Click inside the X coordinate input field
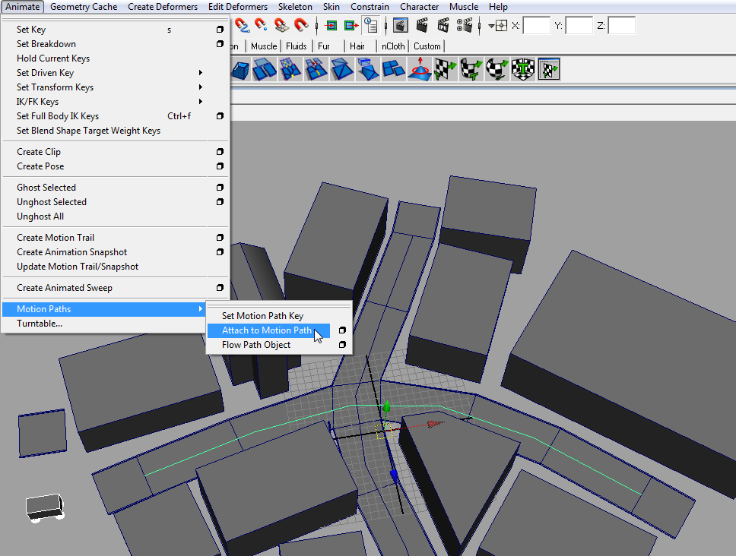 pos(536,26)
